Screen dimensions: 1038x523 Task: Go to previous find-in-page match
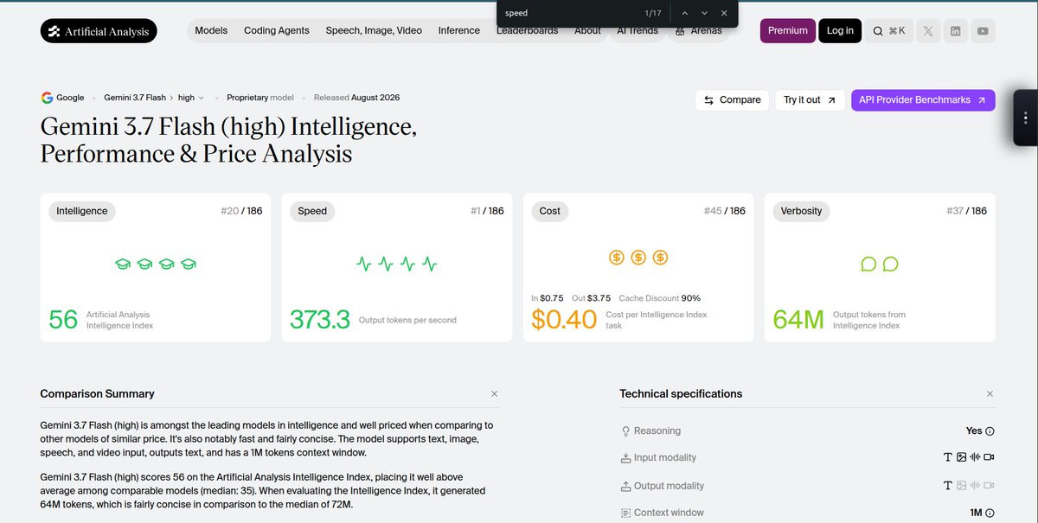(684, 13)
